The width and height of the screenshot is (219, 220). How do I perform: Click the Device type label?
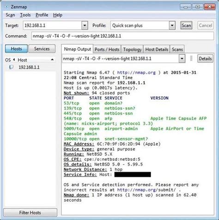pos(79,149)
